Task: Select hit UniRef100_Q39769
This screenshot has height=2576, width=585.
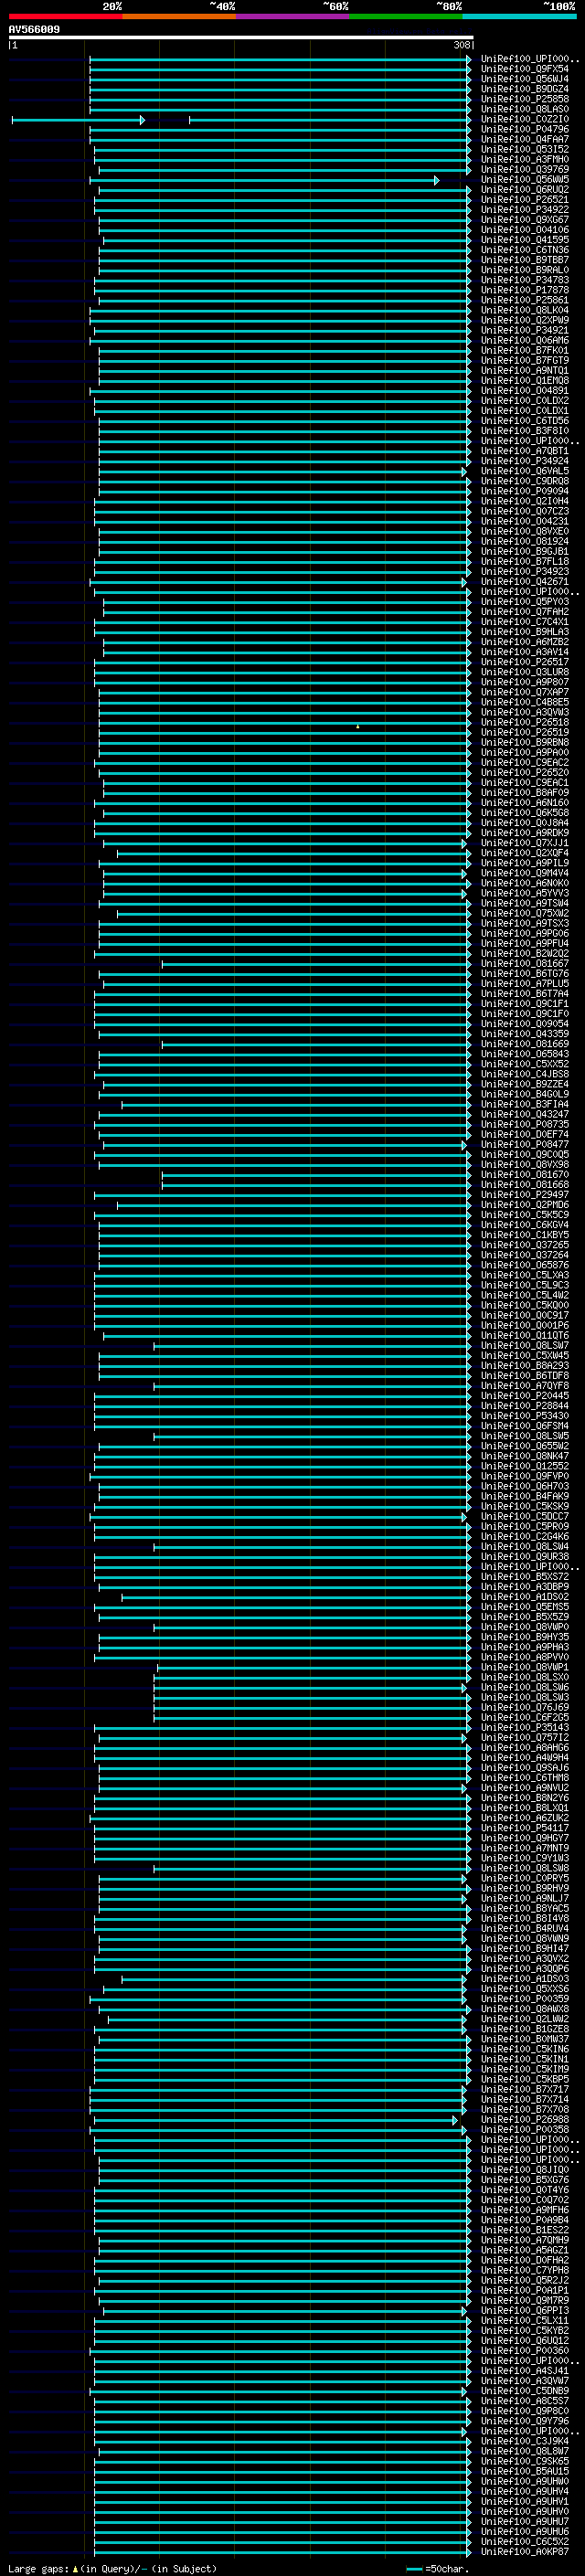Action: 525,170
